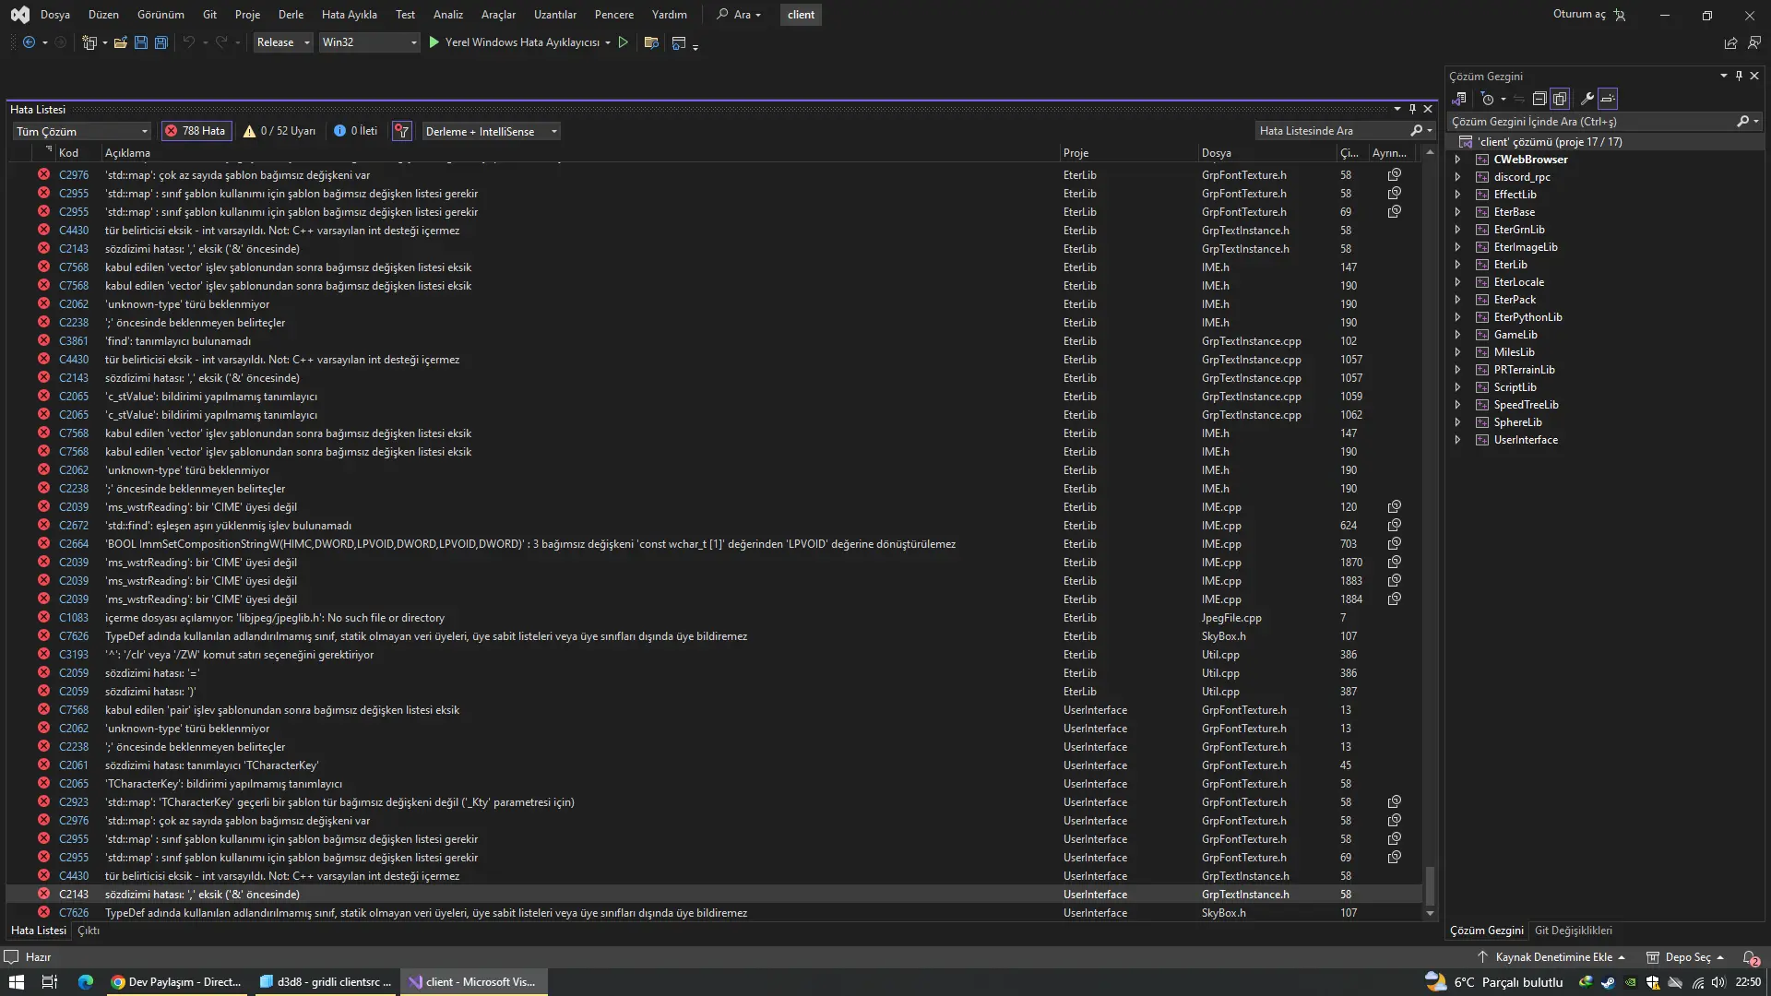
Task: Click the build-only filter icon in Hata Listesi
Action: tap(401, 131)
